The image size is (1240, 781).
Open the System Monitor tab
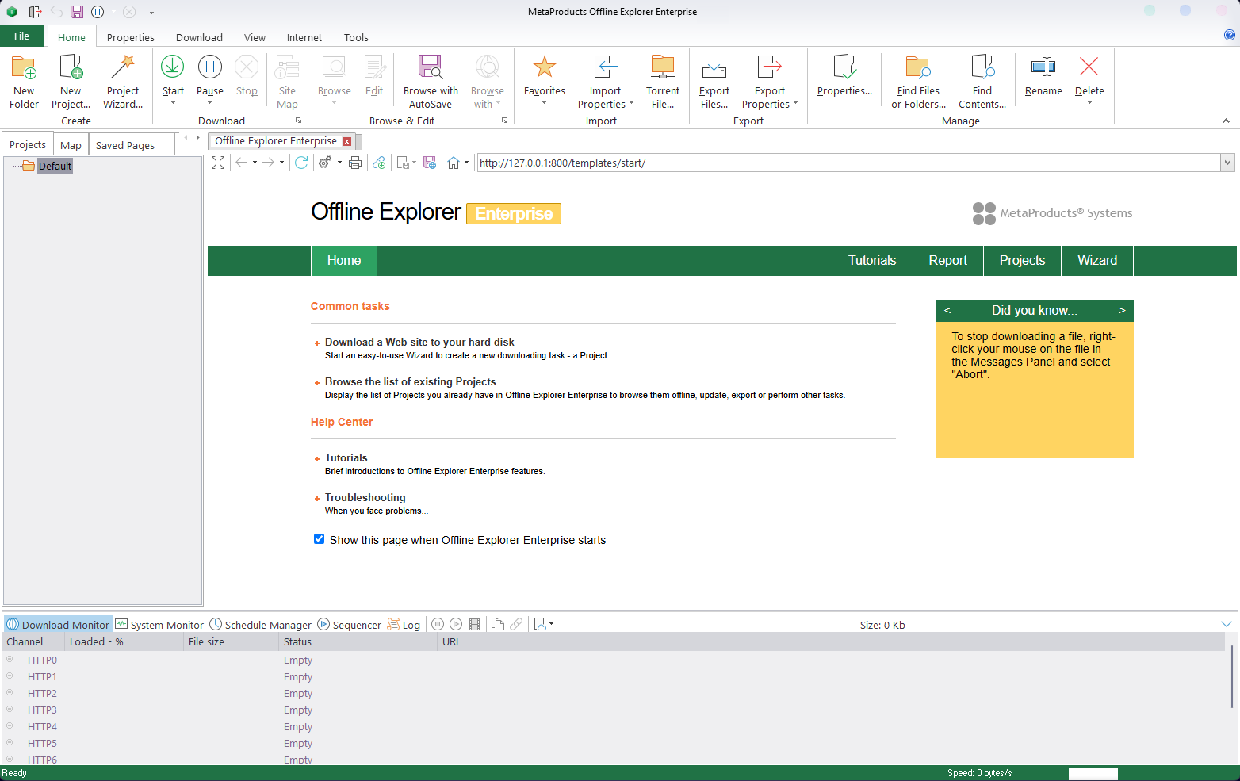click(159, 625)
